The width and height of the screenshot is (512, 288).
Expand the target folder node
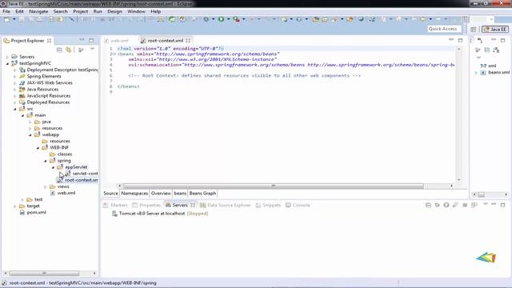click(x=15, y=206)
